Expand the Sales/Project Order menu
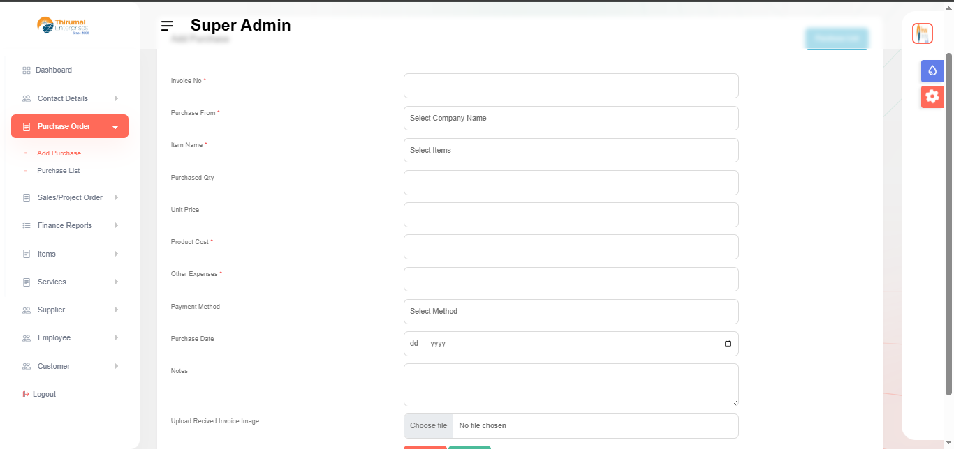 pos(70,197)
